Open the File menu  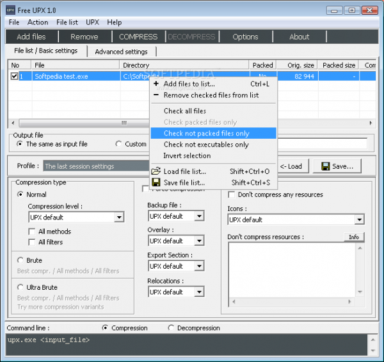[x=14, y=22]
